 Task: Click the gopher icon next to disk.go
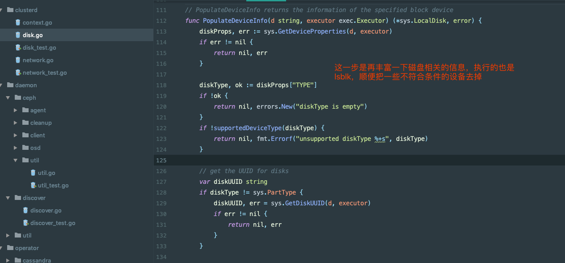point(18,35)
